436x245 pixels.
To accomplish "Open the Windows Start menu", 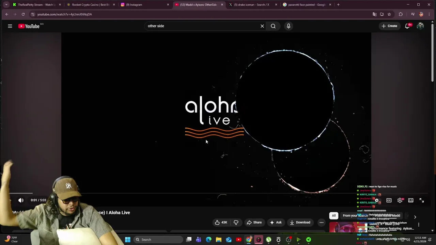I will point(128,240).
